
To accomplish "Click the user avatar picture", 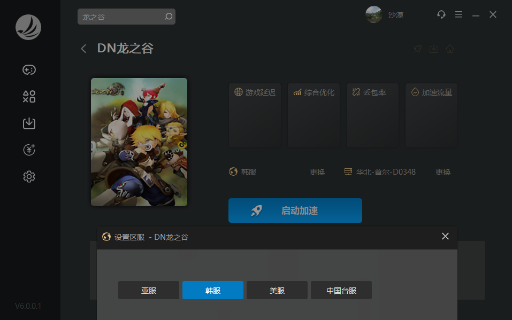I will (x=374, y=14).
